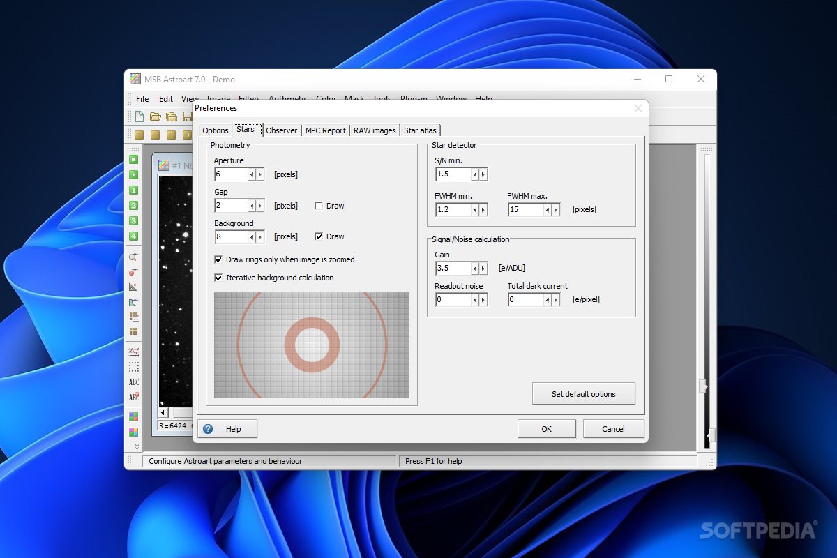Increase the FWHM max. value
The height and width of the screenshot is (558, 837).
[x=556, y=209]
